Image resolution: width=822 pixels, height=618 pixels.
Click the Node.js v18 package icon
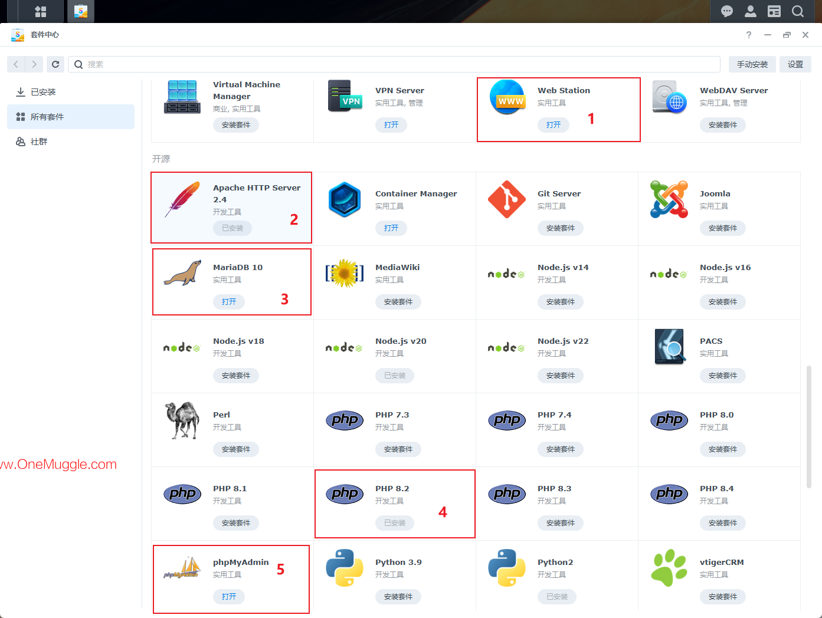(182, 347)
